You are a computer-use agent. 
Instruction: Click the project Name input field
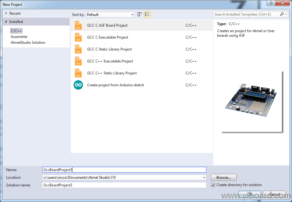point(124,170)
